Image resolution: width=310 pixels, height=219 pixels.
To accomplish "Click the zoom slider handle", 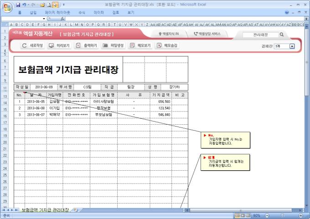I will click(282, 215).
